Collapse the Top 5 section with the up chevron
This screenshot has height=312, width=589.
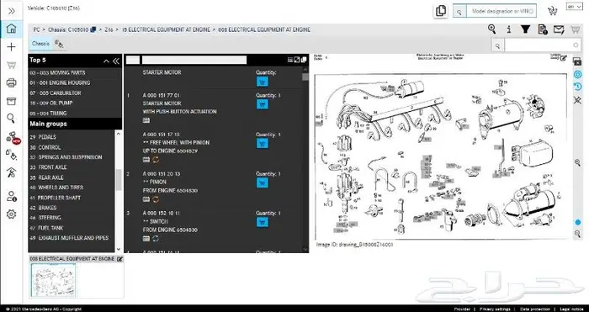click(106, 61)
